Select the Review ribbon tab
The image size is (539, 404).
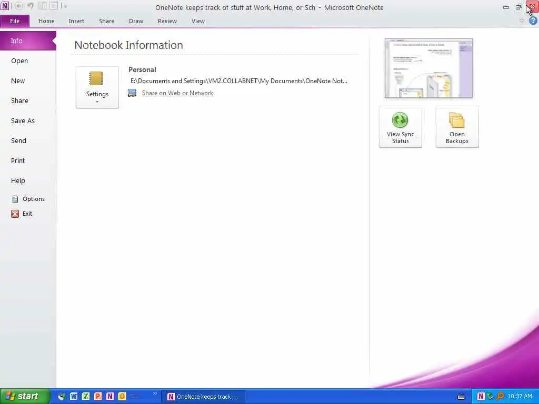coord(167,21)
